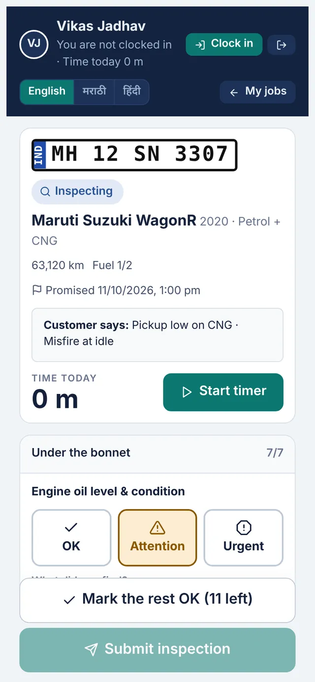Screen dimensions: 315x682
Task: Click the IND strip on number plate
Action: pyautogui.click(x=39, y=155)
